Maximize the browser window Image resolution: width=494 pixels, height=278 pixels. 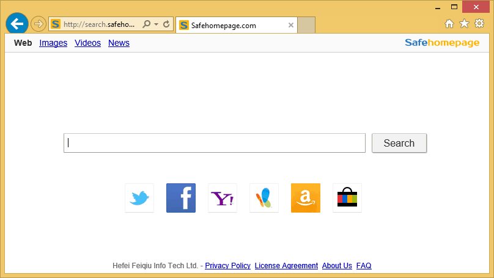(x=454, y=7)
